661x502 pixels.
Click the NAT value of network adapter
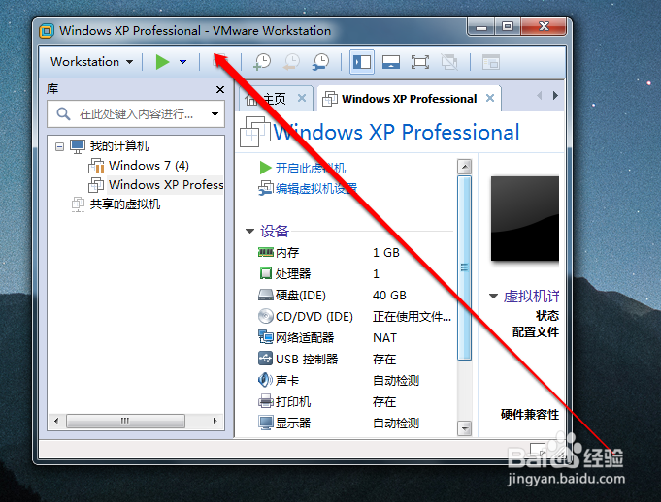pos(384,338)
